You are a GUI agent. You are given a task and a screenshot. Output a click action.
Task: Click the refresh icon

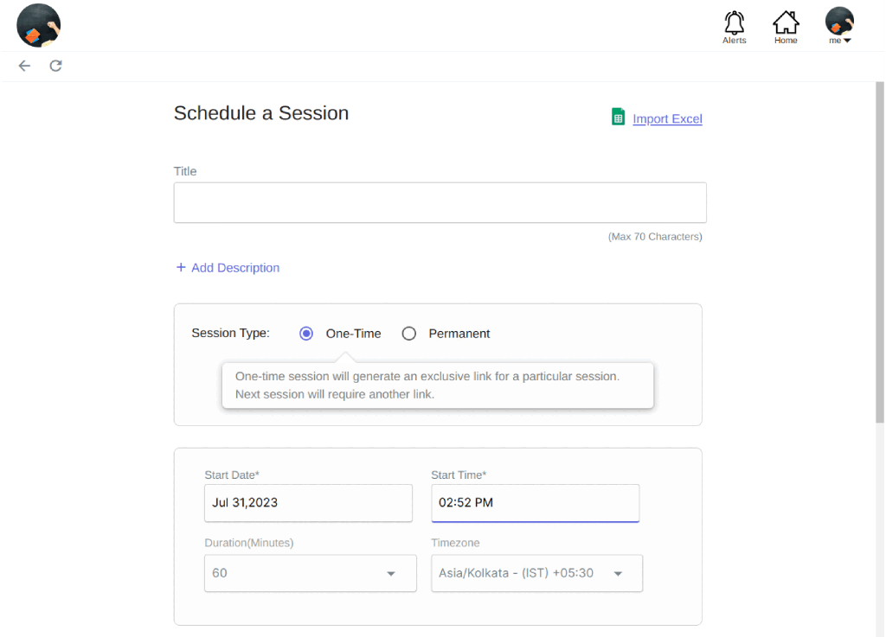[x=55, y=66]
